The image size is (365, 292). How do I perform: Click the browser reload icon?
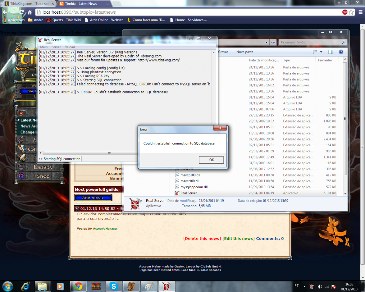click(22, 12)
